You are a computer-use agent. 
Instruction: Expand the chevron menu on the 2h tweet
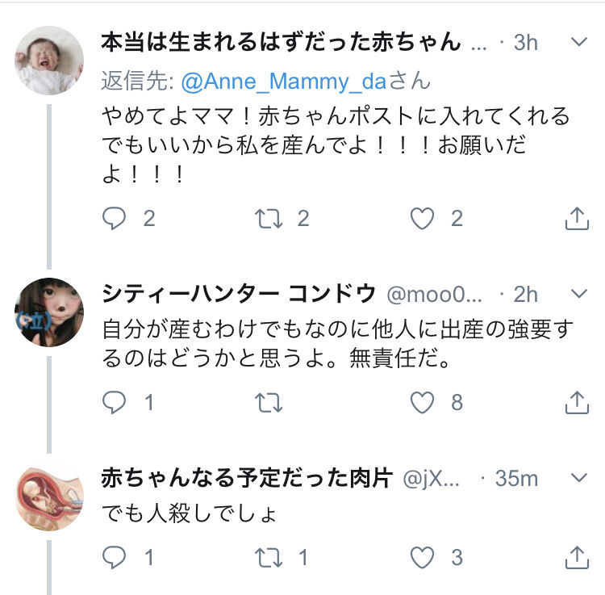point(578,294)
